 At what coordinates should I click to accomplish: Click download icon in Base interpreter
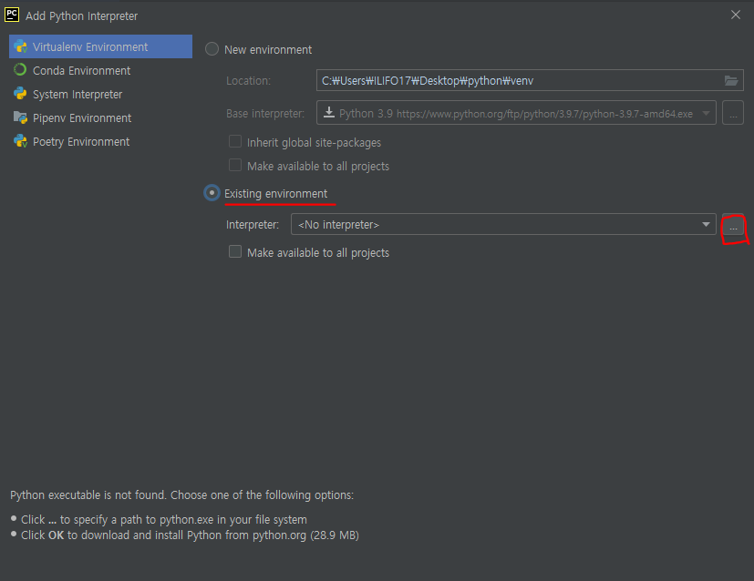point(329,113)
